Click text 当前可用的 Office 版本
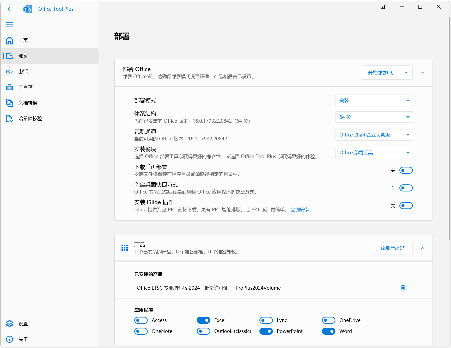The image size is (451, 348). coord(181,139)
